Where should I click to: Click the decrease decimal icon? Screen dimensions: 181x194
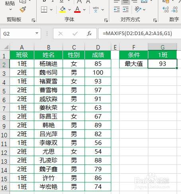(175, 10)
